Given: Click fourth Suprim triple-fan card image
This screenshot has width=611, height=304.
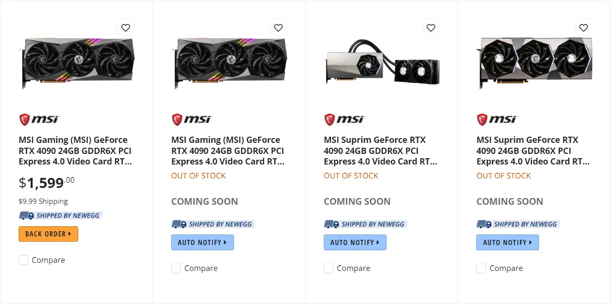Looking at the screenshot, I should [x=535, y=62].
